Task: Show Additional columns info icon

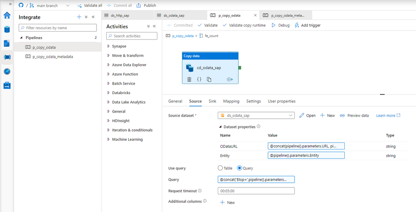Action: pyautogui.click(x=205, y=201)
